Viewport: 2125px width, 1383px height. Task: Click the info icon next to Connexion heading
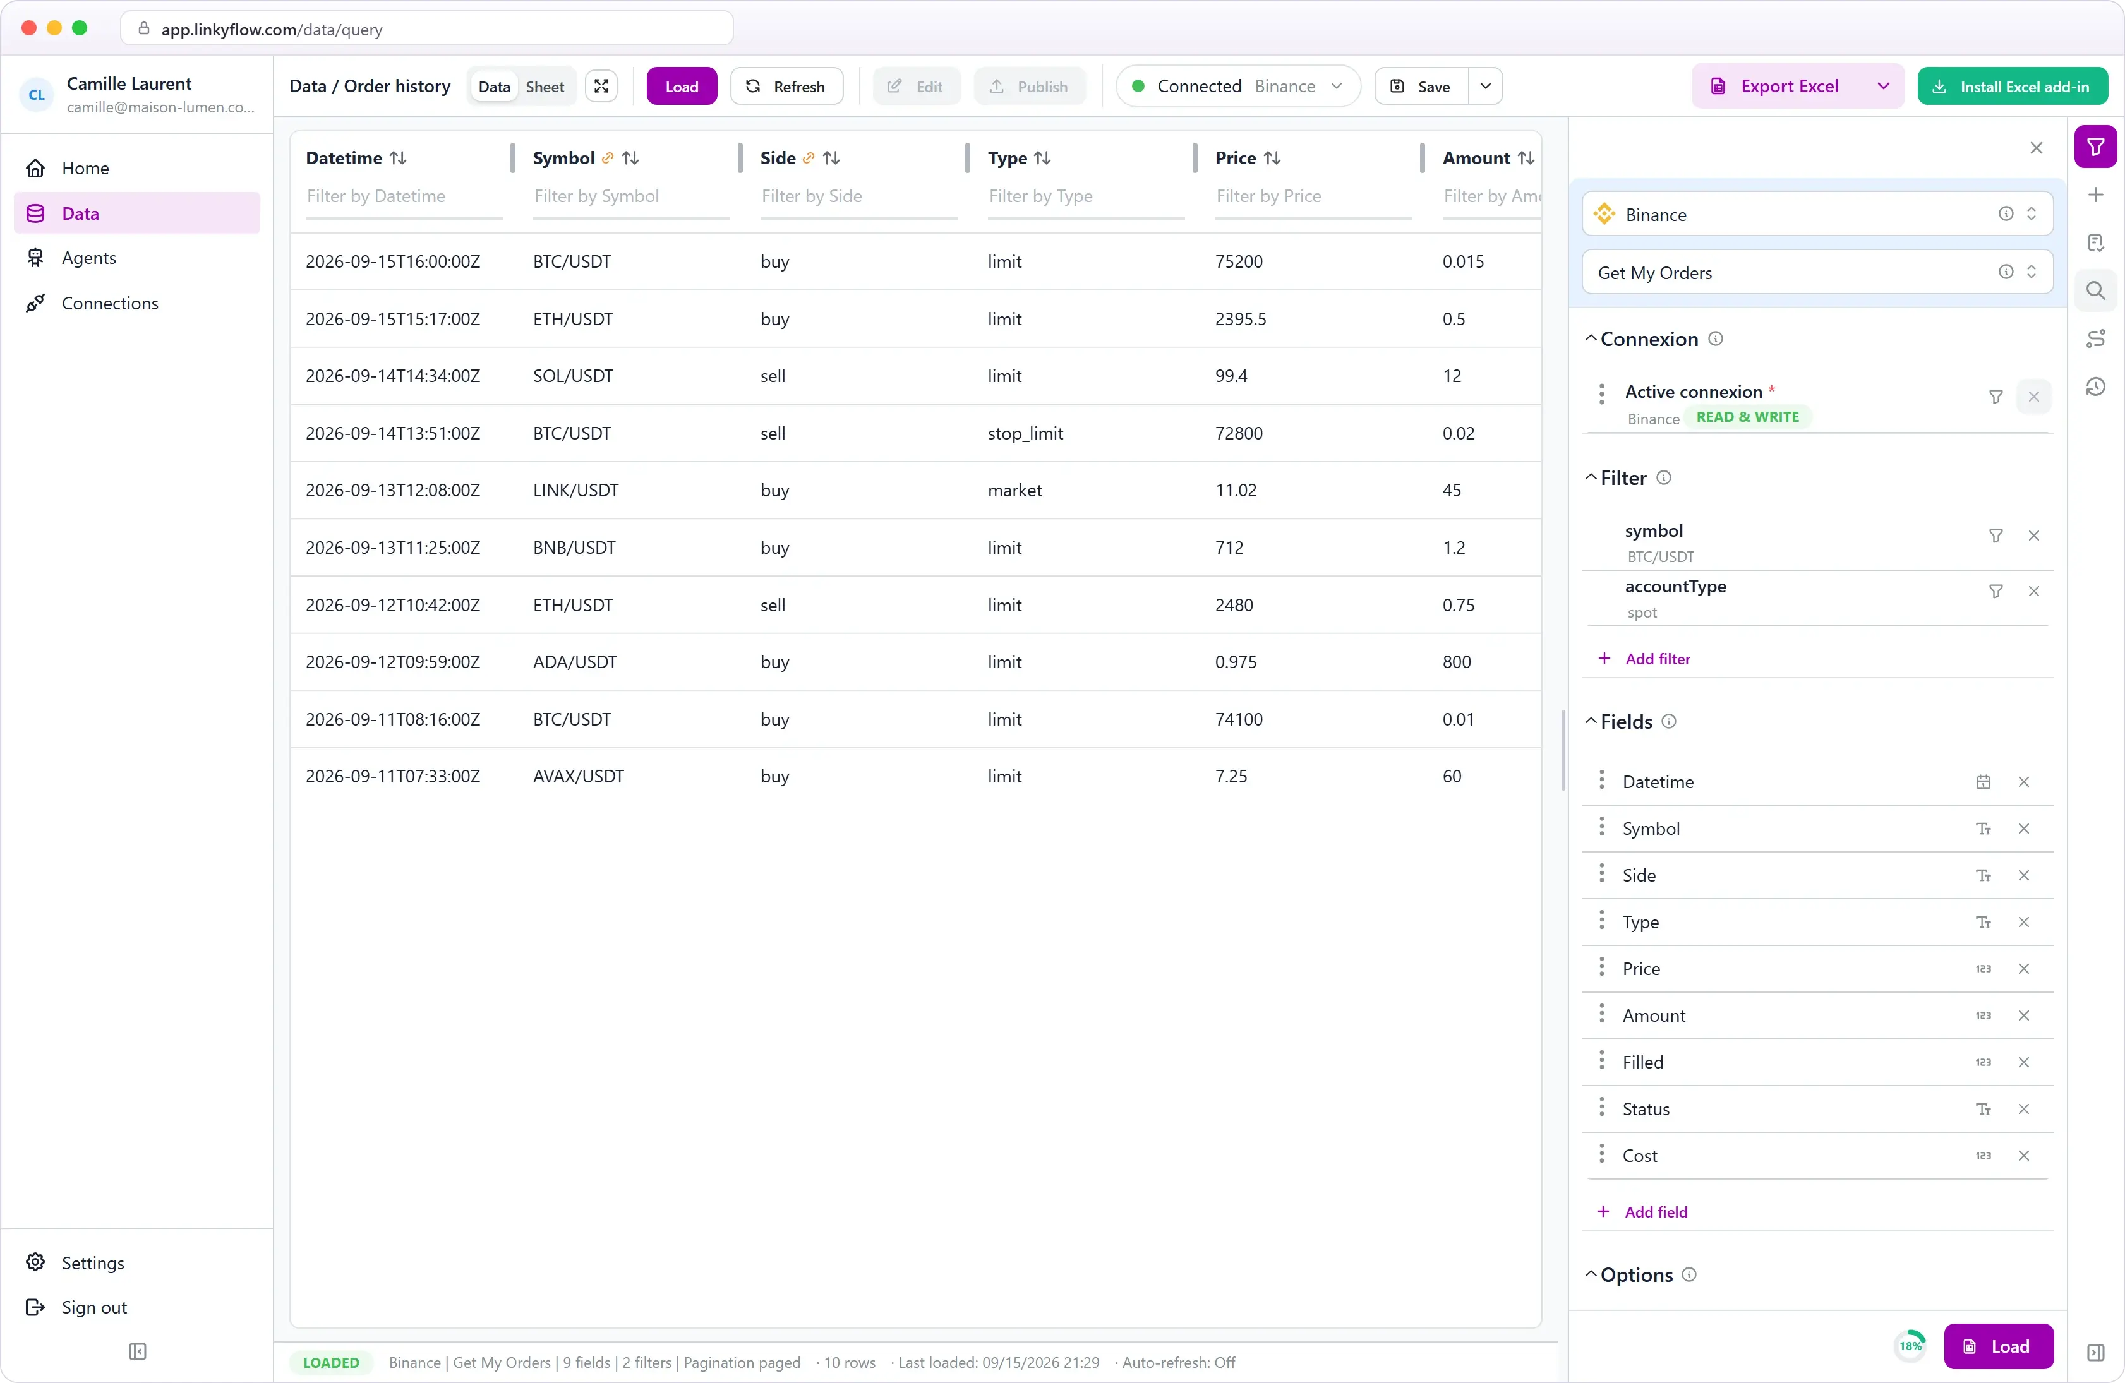click(1715, 339)
